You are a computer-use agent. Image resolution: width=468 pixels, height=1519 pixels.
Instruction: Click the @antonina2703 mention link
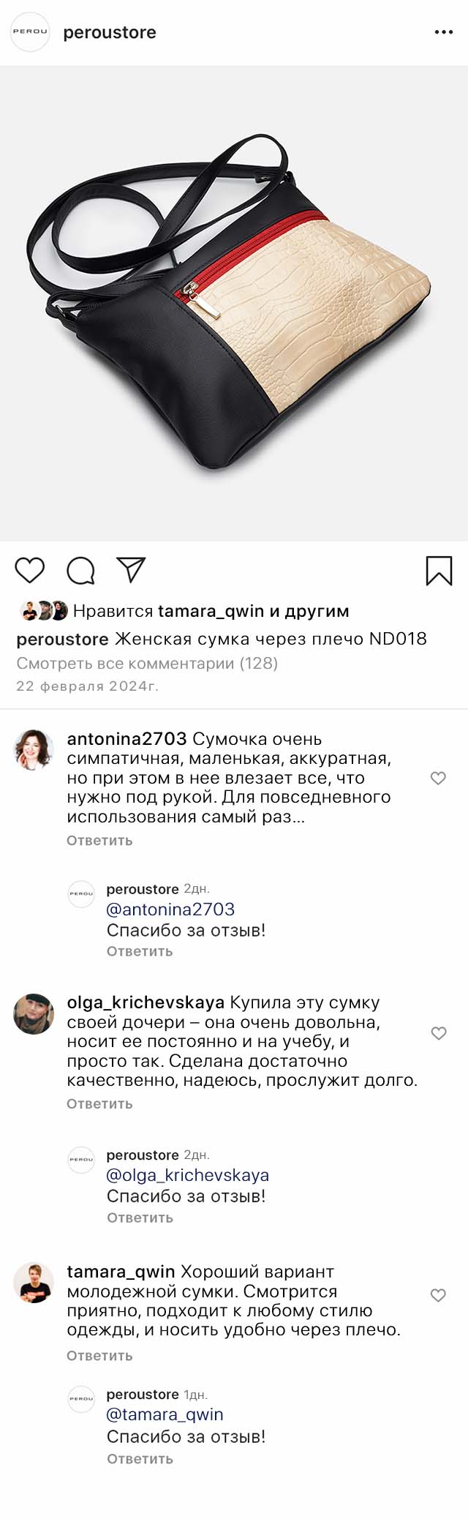pos(170,909)
